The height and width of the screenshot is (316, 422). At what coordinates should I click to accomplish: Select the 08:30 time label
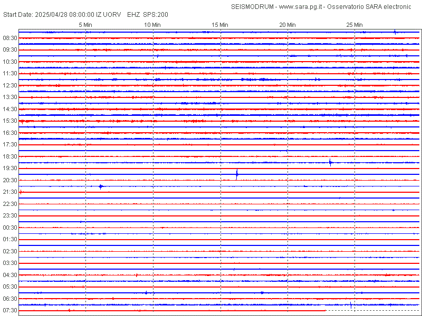(10, 38)
